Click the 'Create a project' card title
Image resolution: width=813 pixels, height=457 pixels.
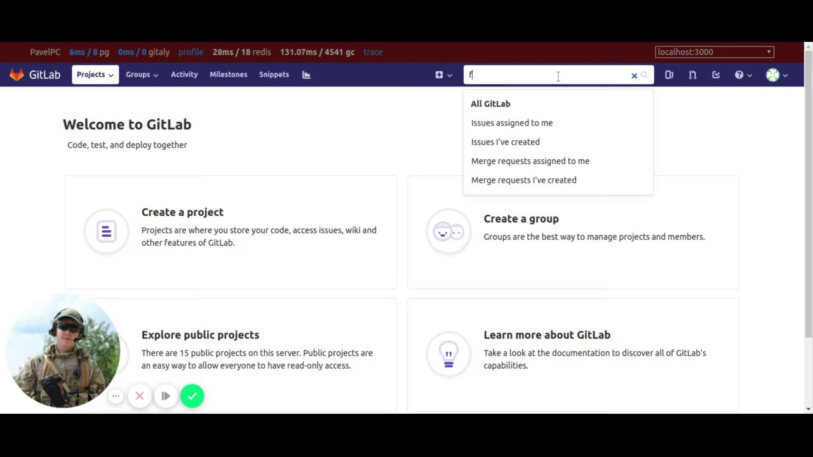coord(182,212)
